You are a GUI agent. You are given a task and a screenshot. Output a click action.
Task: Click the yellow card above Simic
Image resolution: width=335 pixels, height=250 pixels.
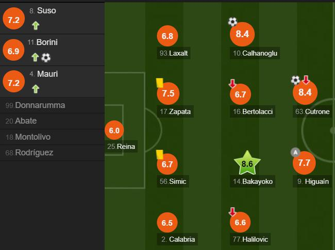point(159,154)
